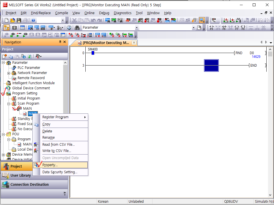Open the Online menu
Screen dimensions: 274x205
pos(89,13)
